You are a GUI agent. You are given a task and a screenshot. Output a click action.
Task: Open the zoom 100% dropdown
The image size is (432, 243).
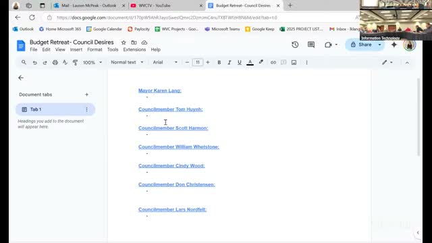[x=92, y=63]
